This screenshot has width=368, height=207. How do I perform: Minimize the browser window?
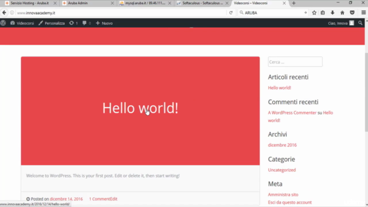(338, 3)
